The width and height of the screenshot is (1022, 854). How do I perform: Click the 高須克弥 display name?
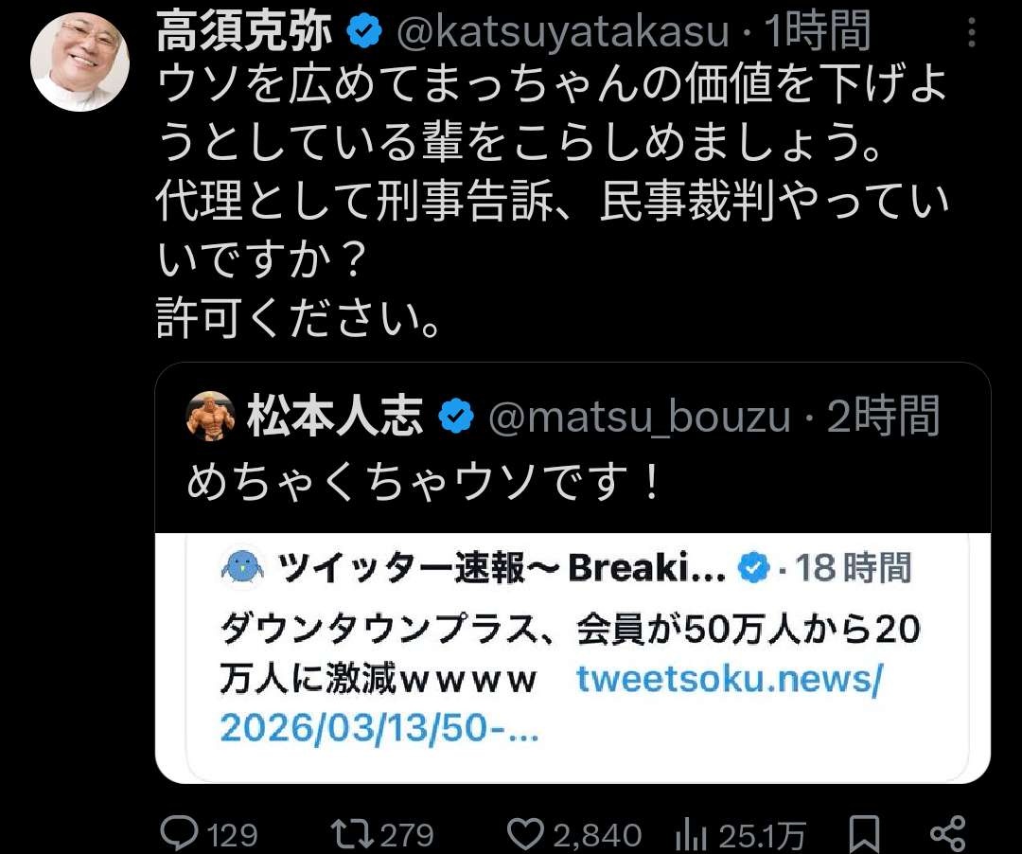[244, 32]
